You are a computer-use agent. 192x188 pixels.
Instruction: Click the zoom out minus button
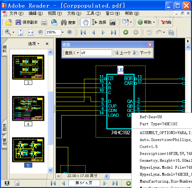[x=40, y=32]
